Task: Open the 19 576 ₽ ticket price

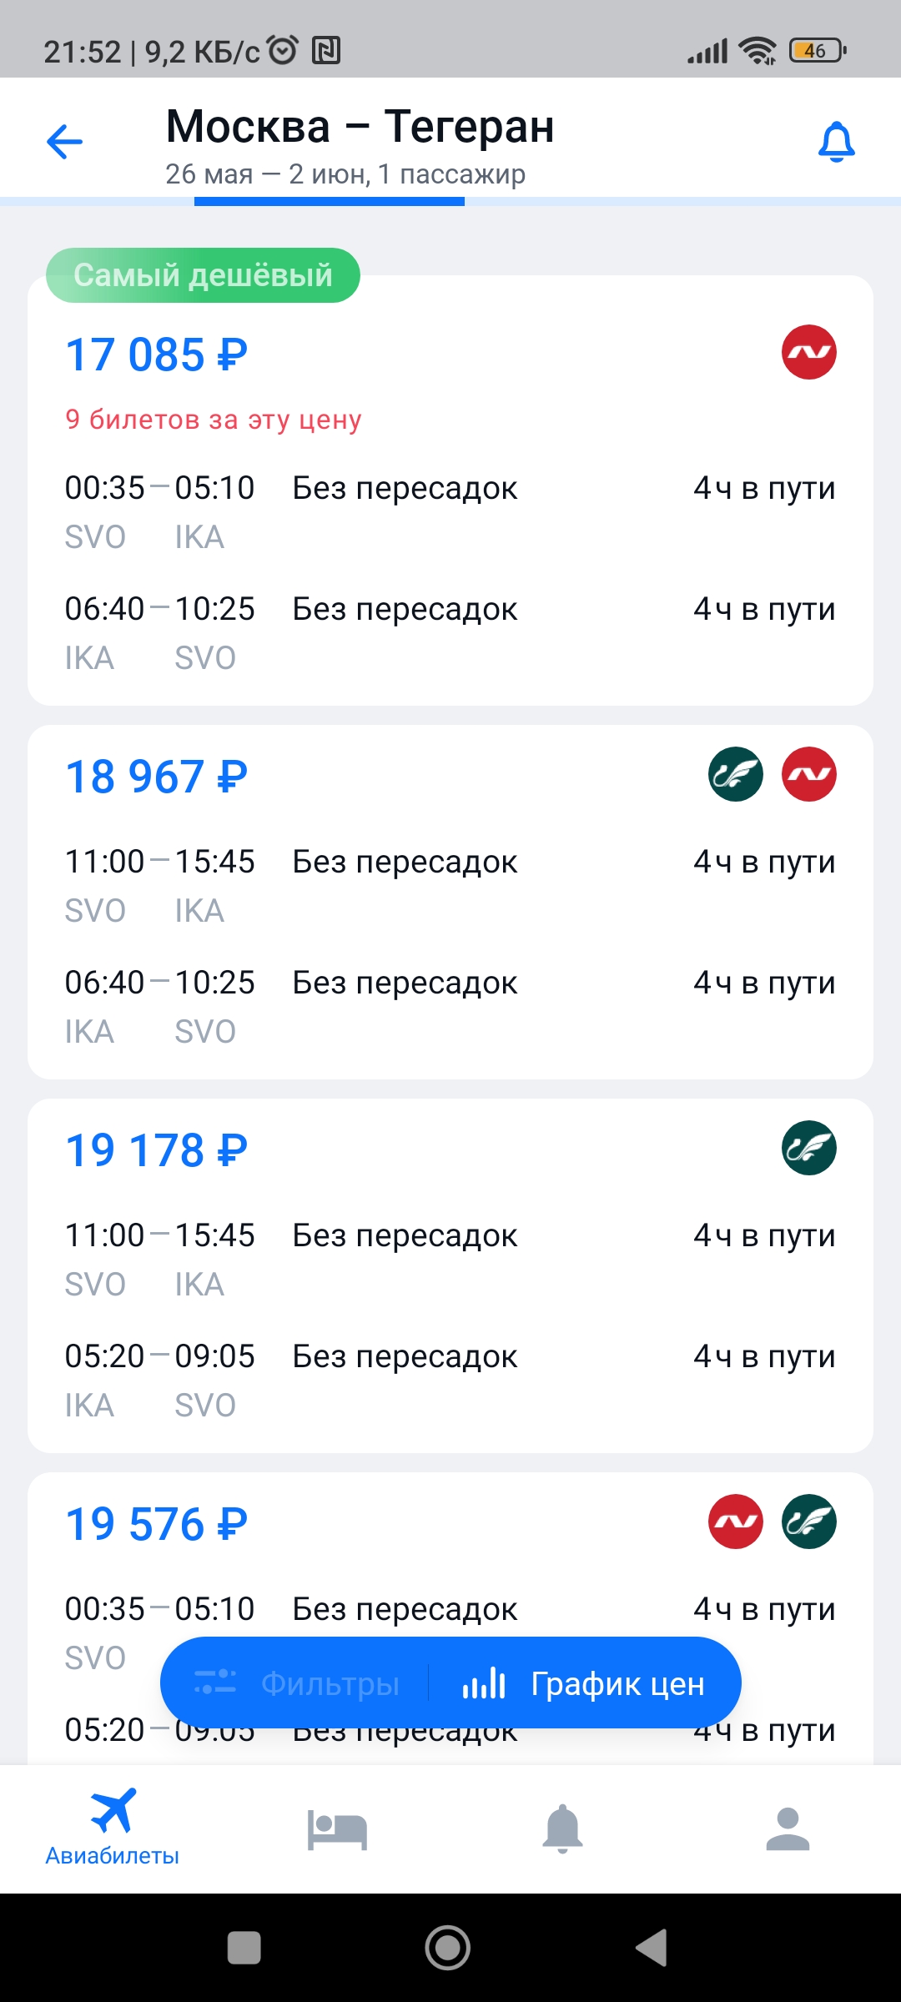Action: 157,1524
